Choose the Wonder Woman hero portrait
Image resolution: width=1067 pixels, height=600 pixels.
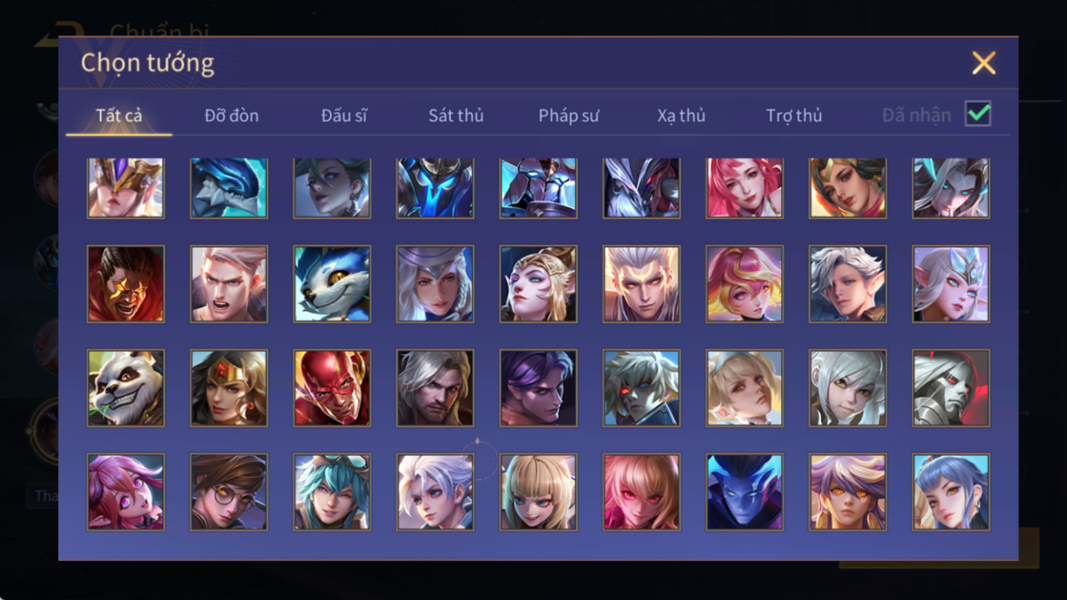pos(229,388)
